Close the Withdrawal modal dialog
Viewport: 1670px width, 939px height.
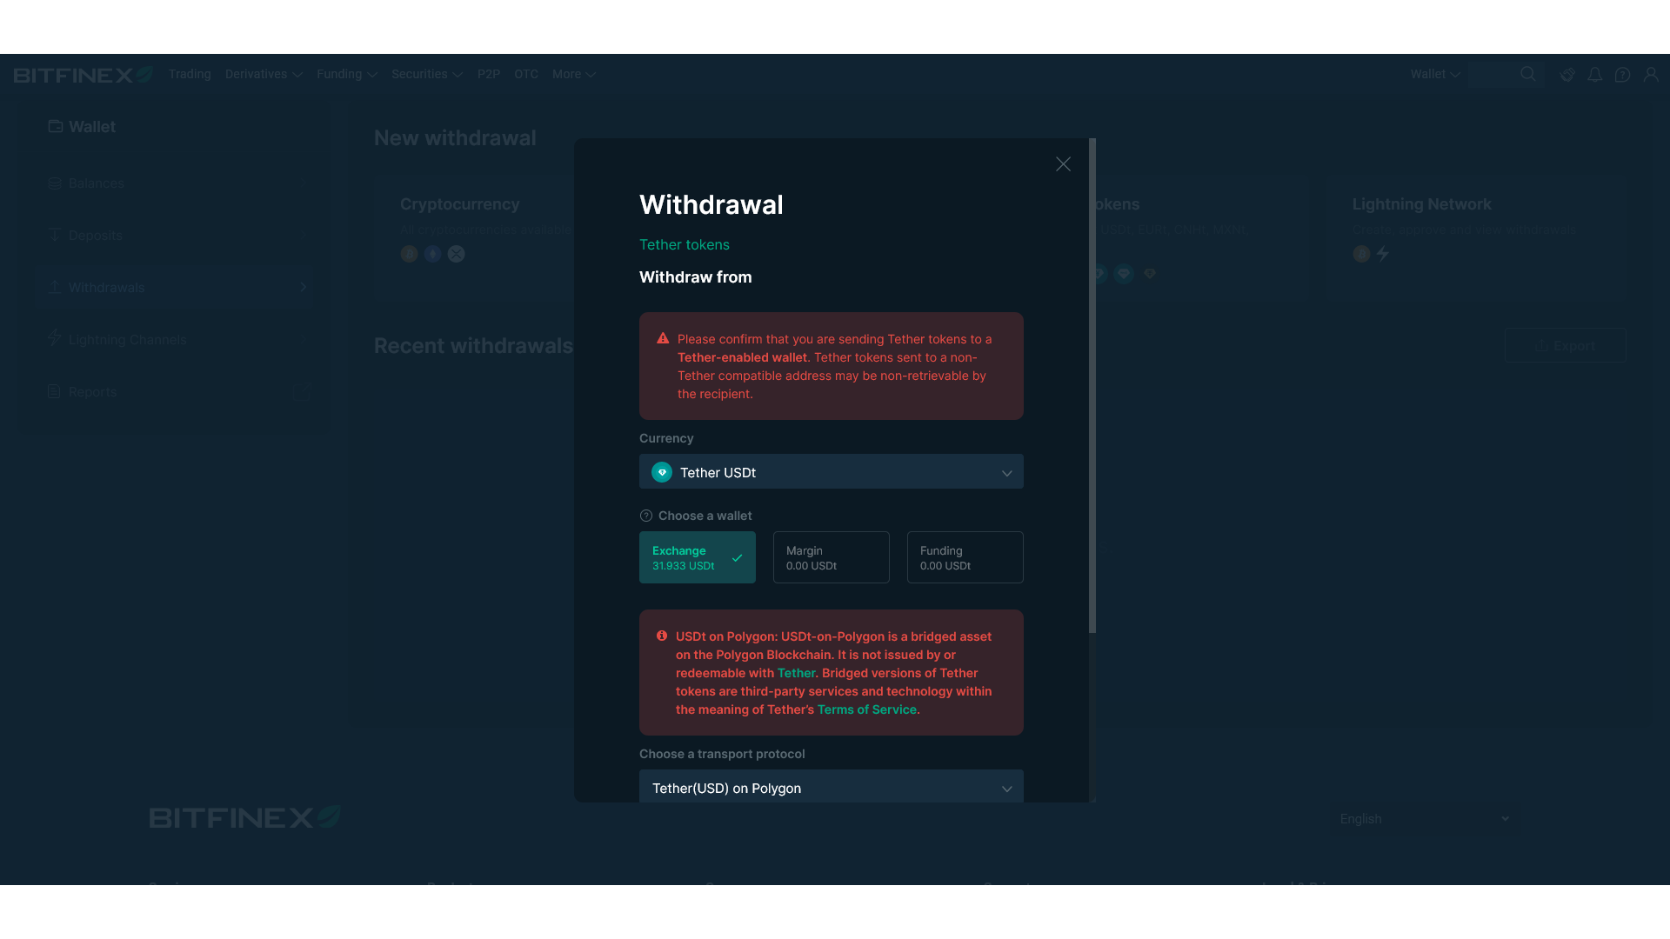[x=1063, y=164]
